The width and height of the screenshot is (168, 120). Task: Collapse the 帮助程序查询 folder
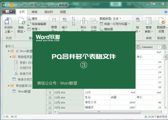tap(10, 57)
